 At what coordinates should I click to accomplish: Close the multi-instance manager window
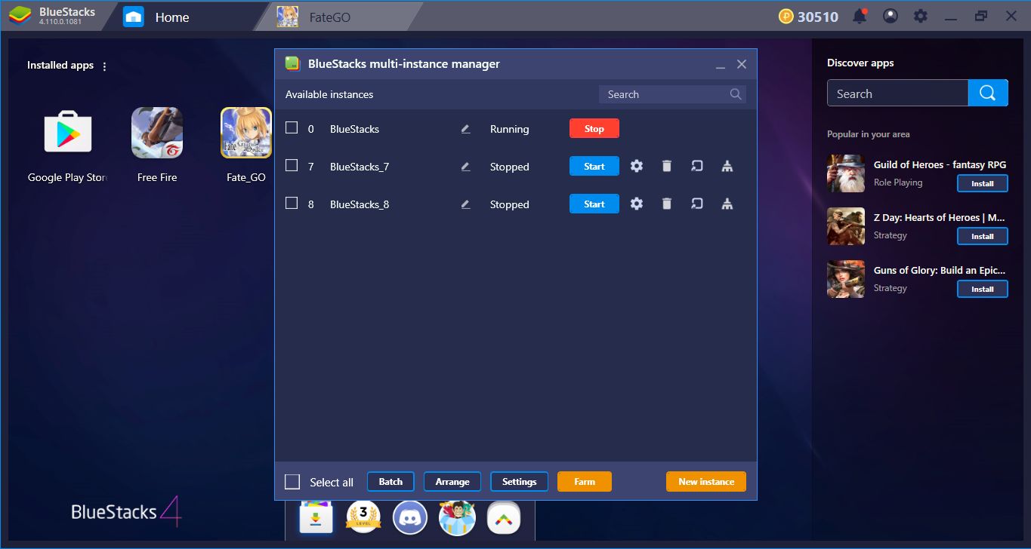[x=742, y=65]
